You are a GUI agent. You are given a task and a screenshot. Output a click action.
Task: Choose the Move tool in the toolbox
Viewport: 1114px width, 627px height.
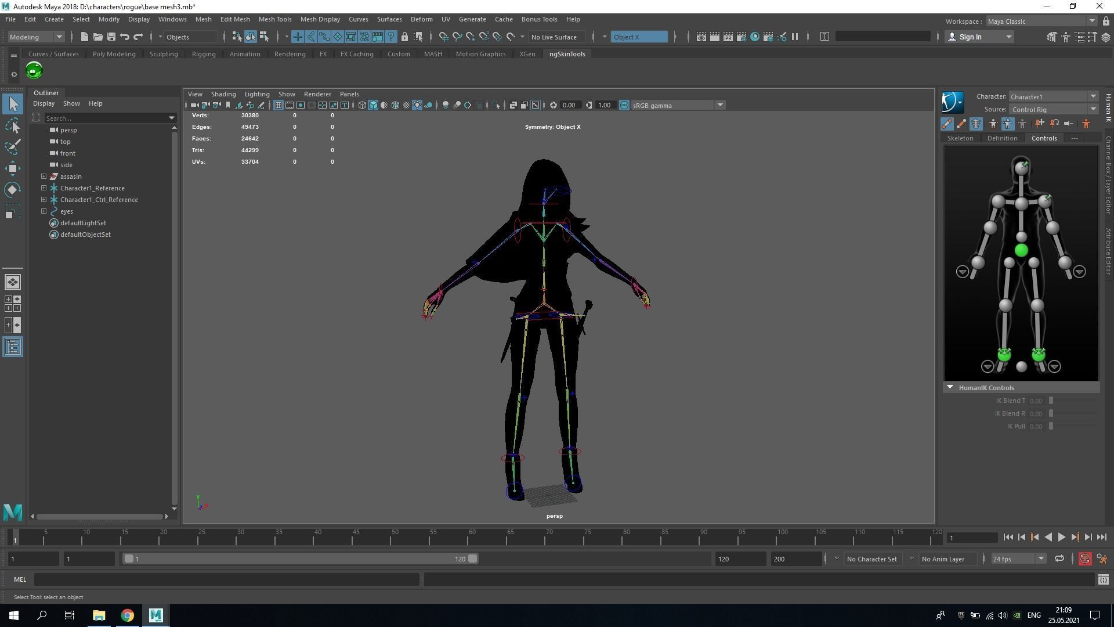pyautogui.click(x=13, y=168)
